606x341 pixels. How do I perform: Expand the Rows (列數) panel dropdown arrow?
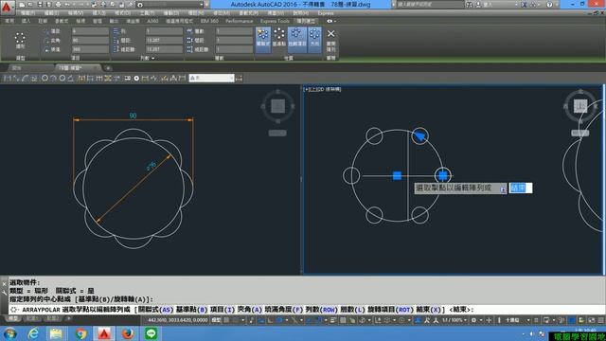(153, 58)
